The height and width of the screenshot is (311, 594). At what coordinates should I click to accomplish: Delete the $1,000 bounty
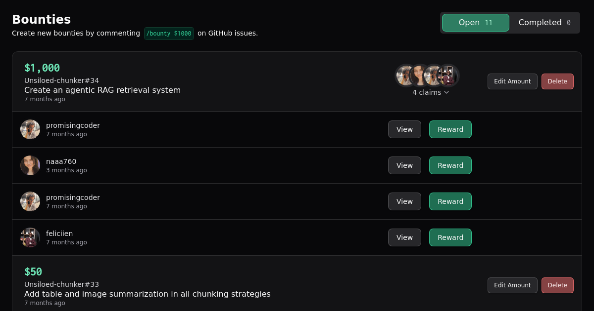(x=557, y=81)
